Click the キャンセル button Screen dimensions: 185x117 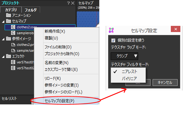point(165,83)
